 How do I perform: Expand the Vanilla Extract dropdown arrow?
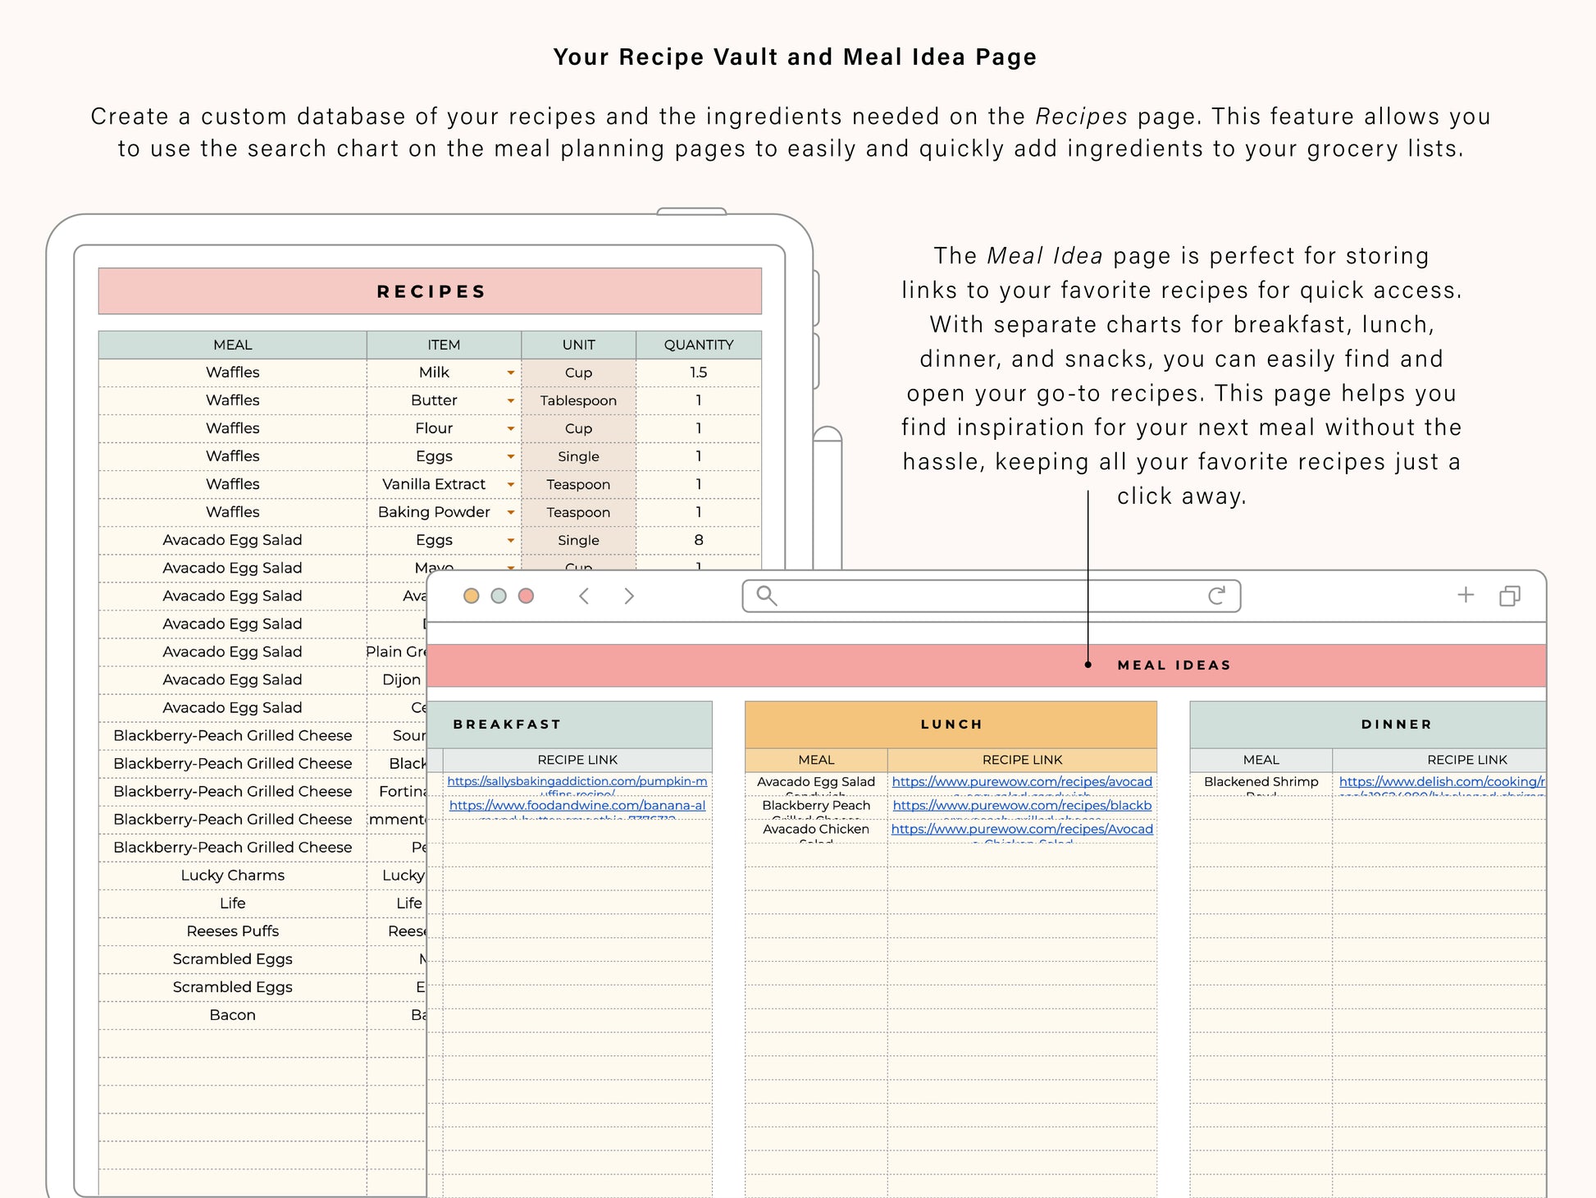(x=510, y=485)
